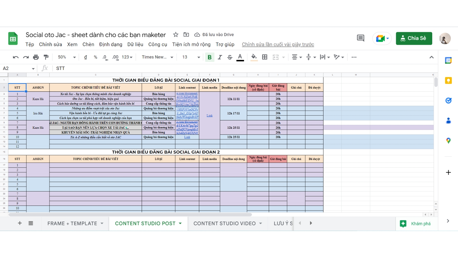Open the font size dropdown
The image size is (458, 258).
(x=191, y=57)
